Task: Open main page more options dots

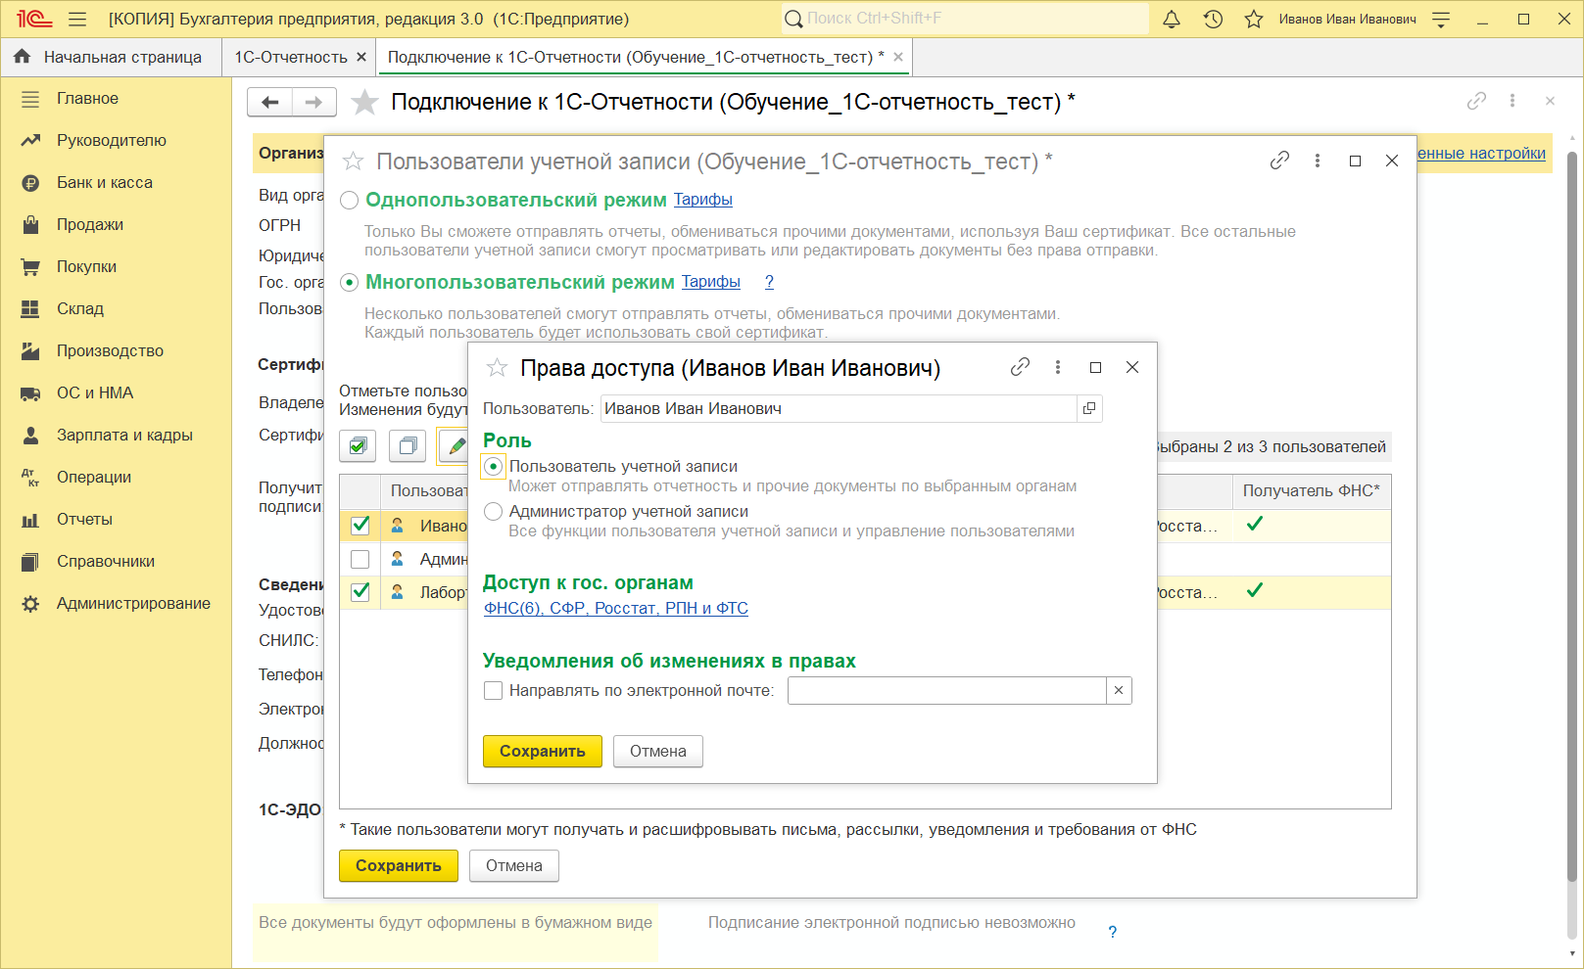Action: (x=1512, y=101)
